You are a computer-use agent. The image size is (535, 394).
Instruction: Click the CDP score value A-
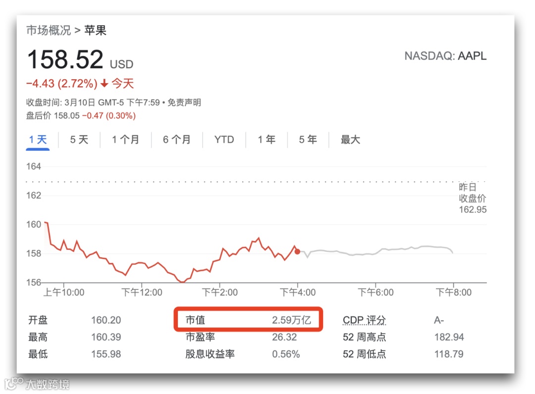tap(439, 320)
